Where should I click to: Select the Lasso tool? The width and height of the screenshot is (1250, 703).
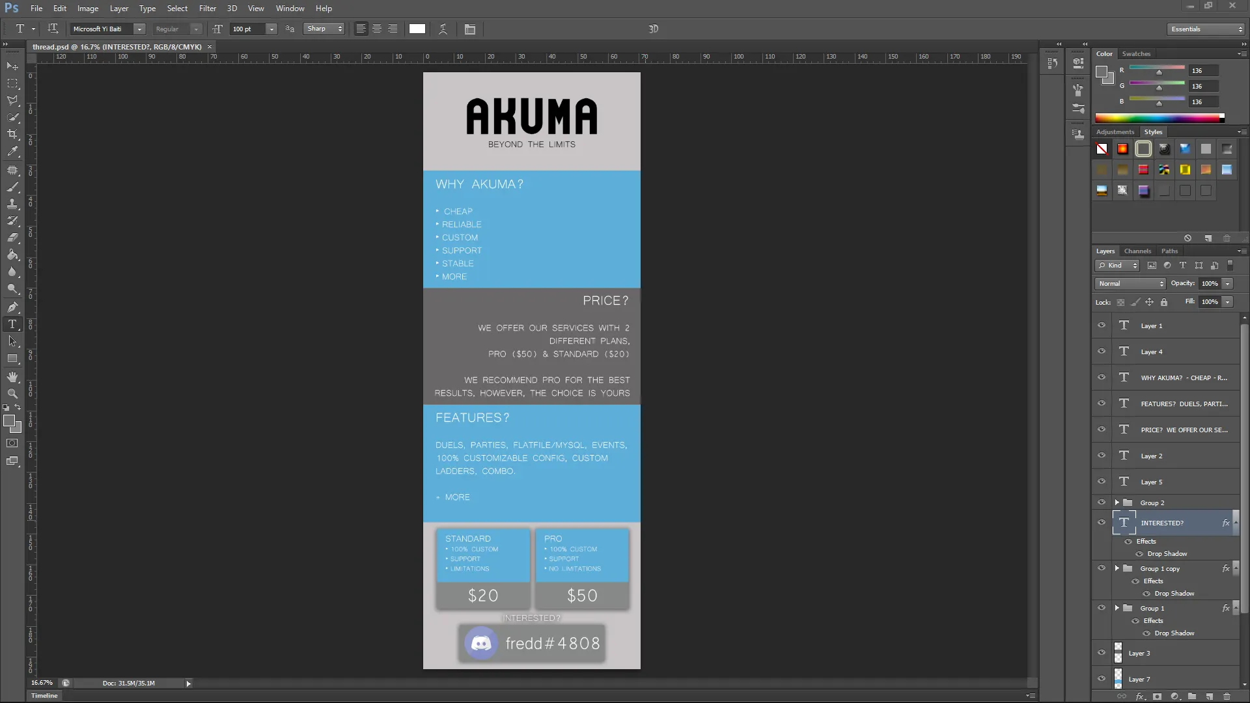pos(12,100)
